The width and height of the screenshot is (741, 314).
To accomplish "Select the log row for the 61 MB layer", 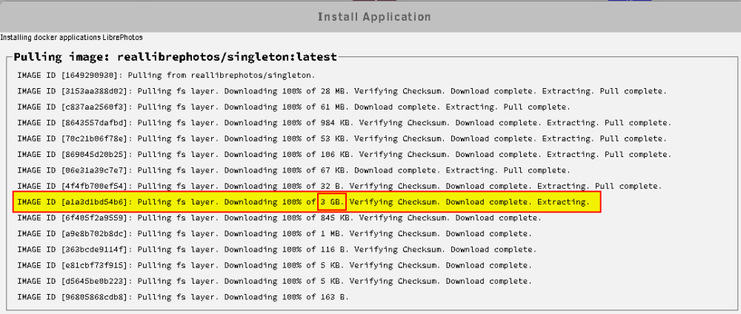I will (x=294, y=107).
